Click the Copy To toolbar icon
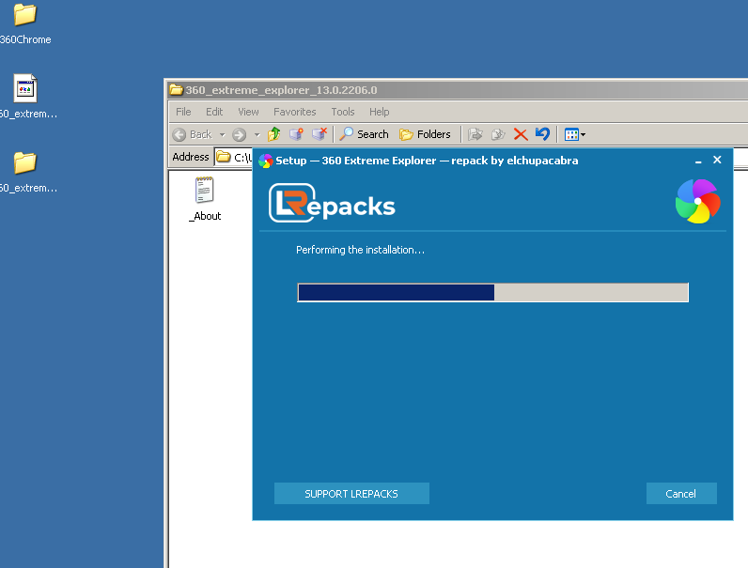 click(x=498, y=134)
